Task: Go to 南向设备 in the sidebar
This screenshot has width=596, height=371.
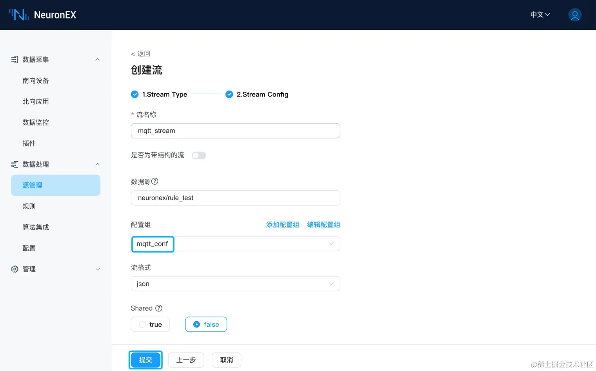Action: pos(36,80)
